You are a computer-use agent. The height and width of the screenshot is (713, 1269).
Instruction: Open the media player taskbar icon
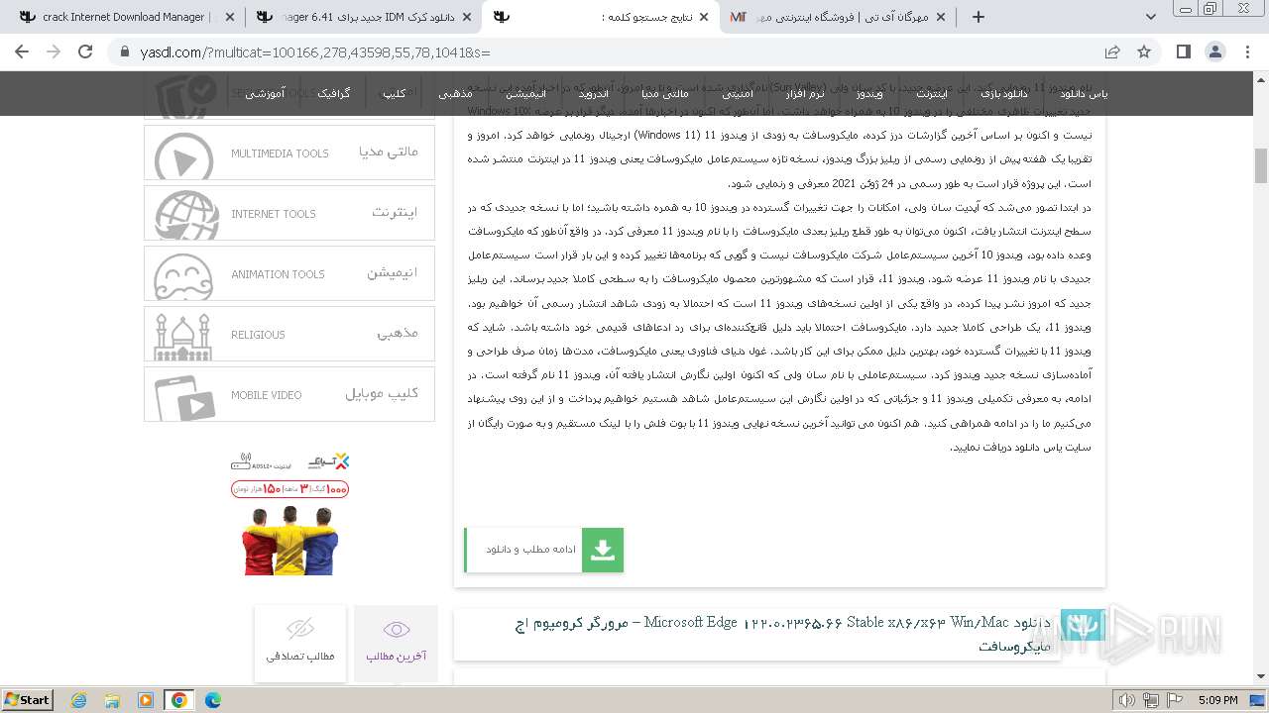[146, 699]
